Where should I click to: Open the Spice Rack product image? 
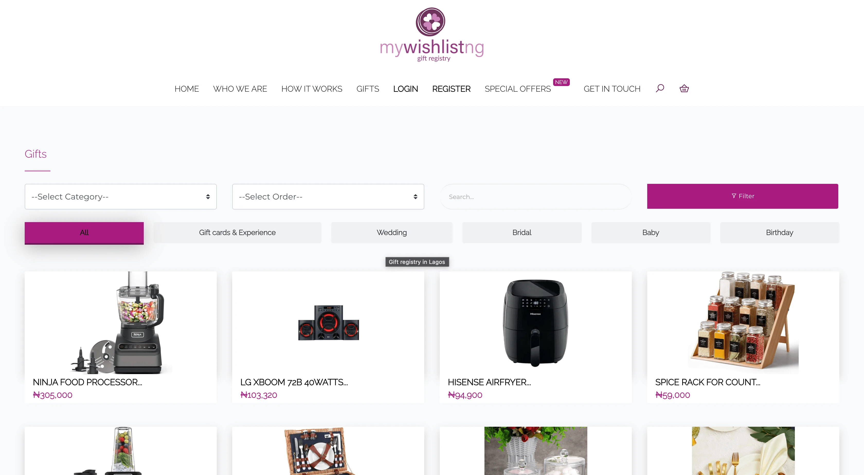coord(743,322)
